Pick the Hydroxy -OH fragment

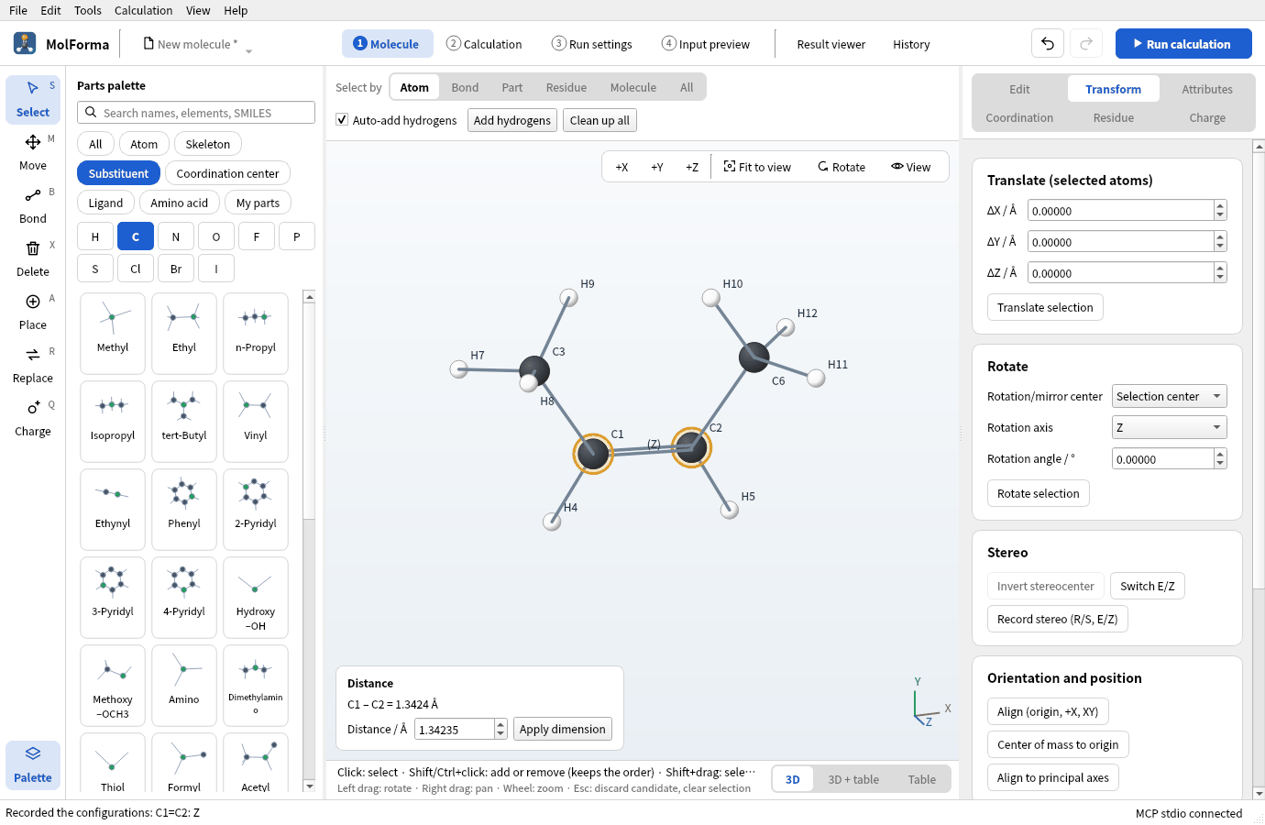tap(256, 597)
